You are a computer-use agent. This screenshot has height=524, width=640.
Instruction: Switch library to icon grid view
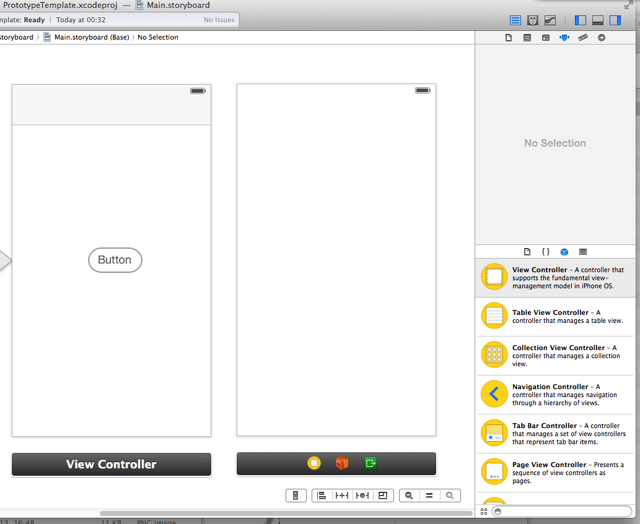pos(484,512)
